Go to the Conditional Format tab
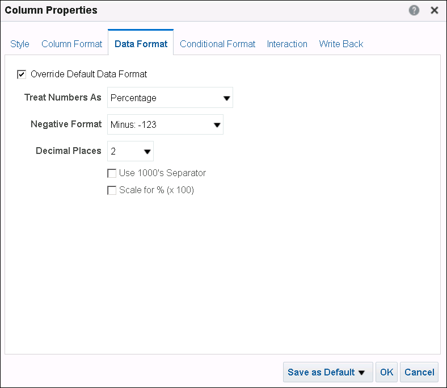Image resolution: width=447 pixels, height=388 pixels. (218, 44)
